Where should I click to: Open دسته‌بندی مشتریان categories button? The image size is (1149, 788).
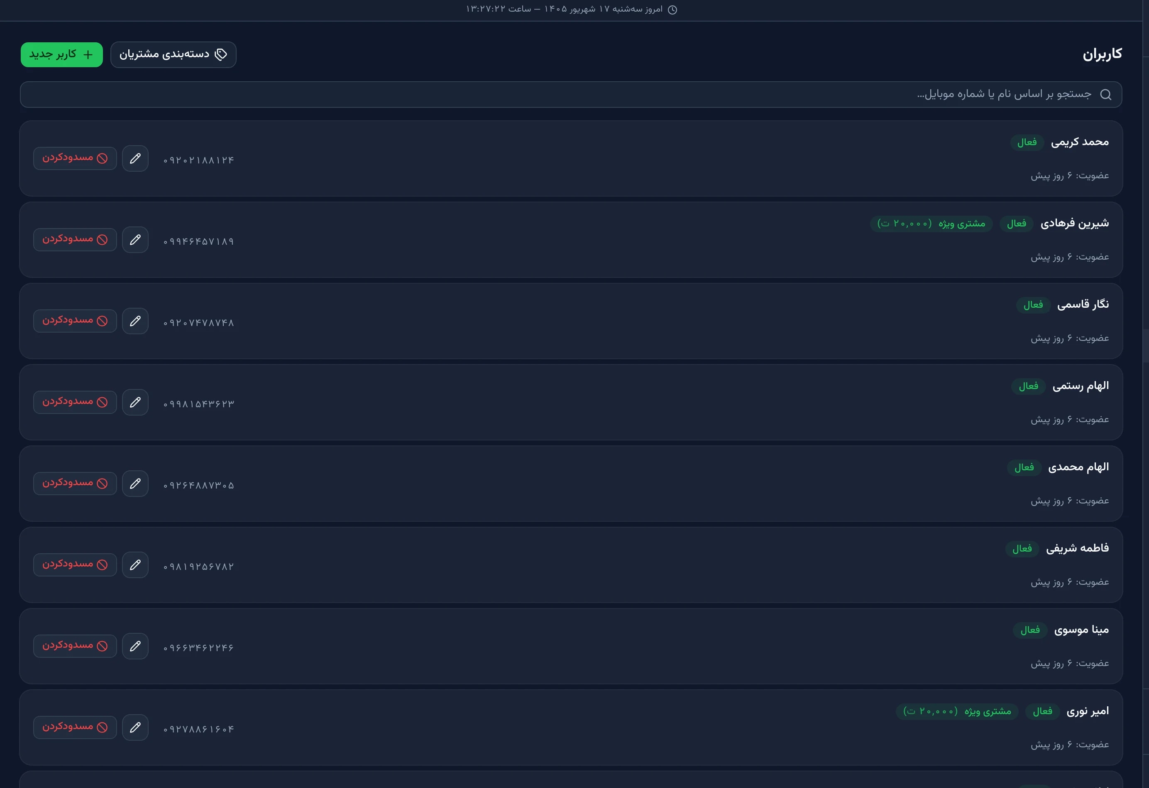(174, 54)
